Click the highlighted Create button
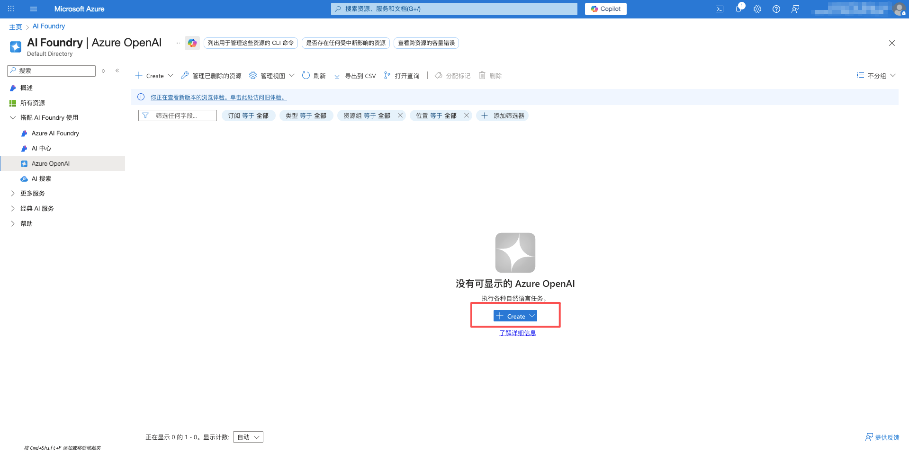 point(515,315)
